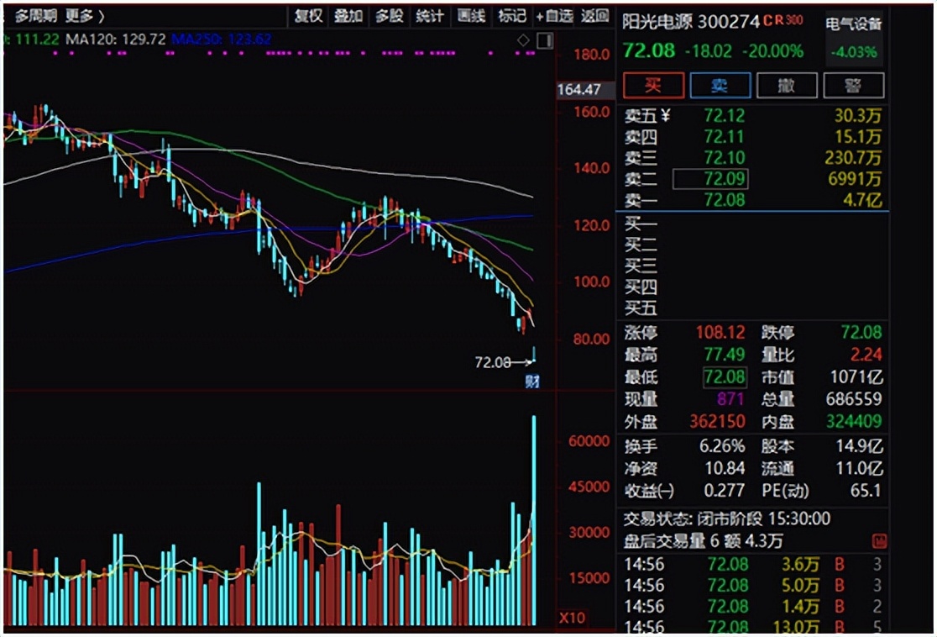Click the red post-market detail icon

[879, 541]
